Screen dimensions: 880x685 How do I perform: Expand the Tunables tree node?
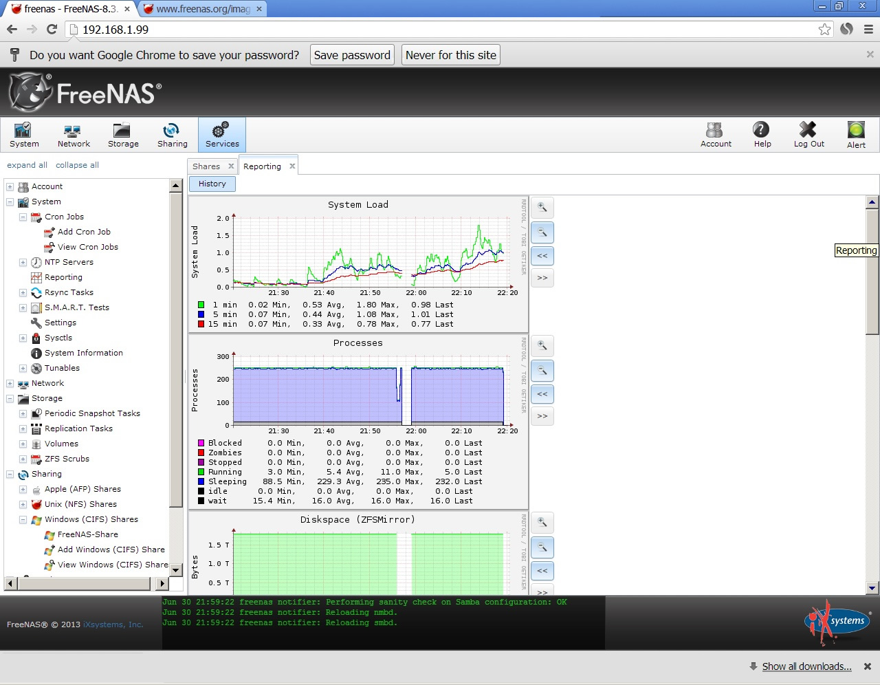pyautogui.click(x=23, y=369)
